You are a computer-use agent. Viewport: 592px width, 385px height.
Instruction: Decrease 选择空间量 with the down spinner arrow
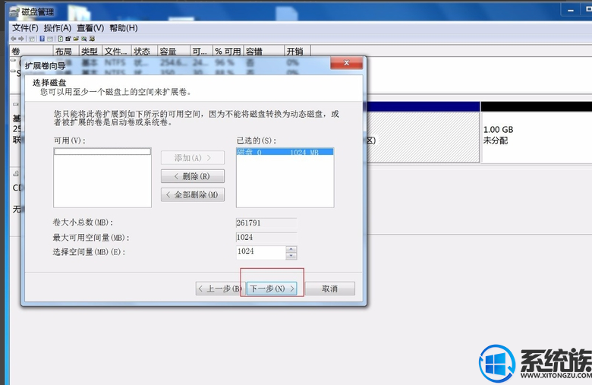pyautogui.click(x=291, y=256)
